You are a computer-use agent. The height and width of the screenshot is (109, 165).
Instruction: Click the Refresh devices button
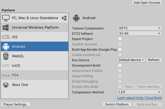click(x=154, y=60)
